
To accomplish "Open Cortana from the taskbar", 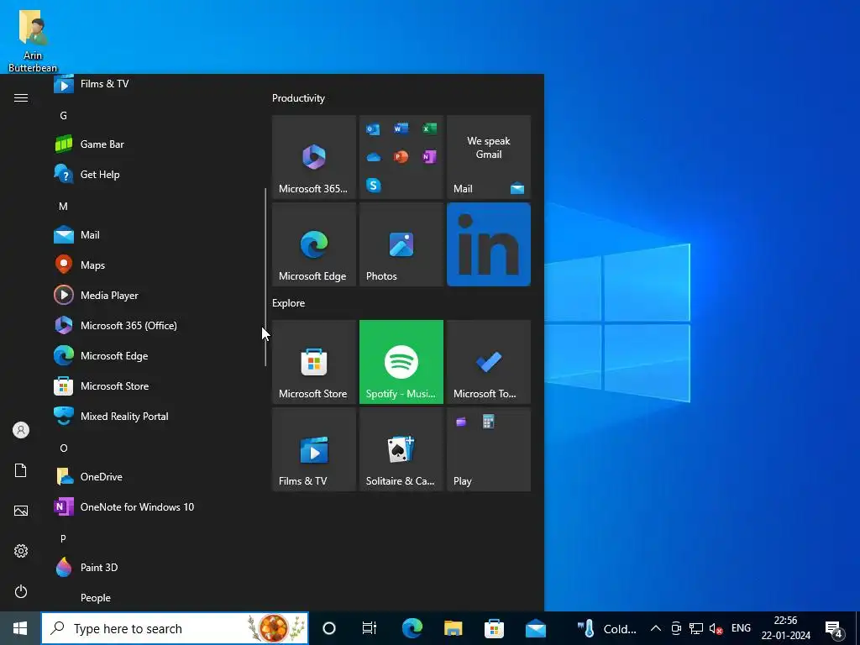I will [x=329, y=628].
